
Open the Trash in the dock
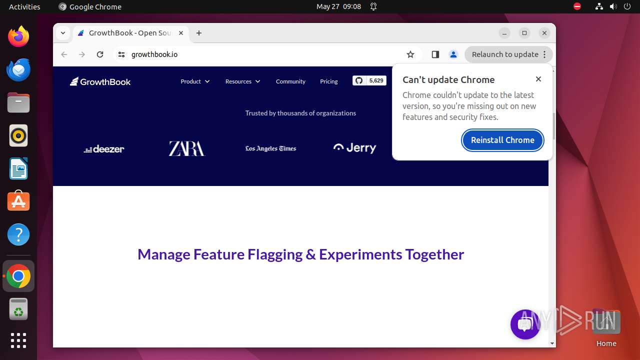[18, 309]
